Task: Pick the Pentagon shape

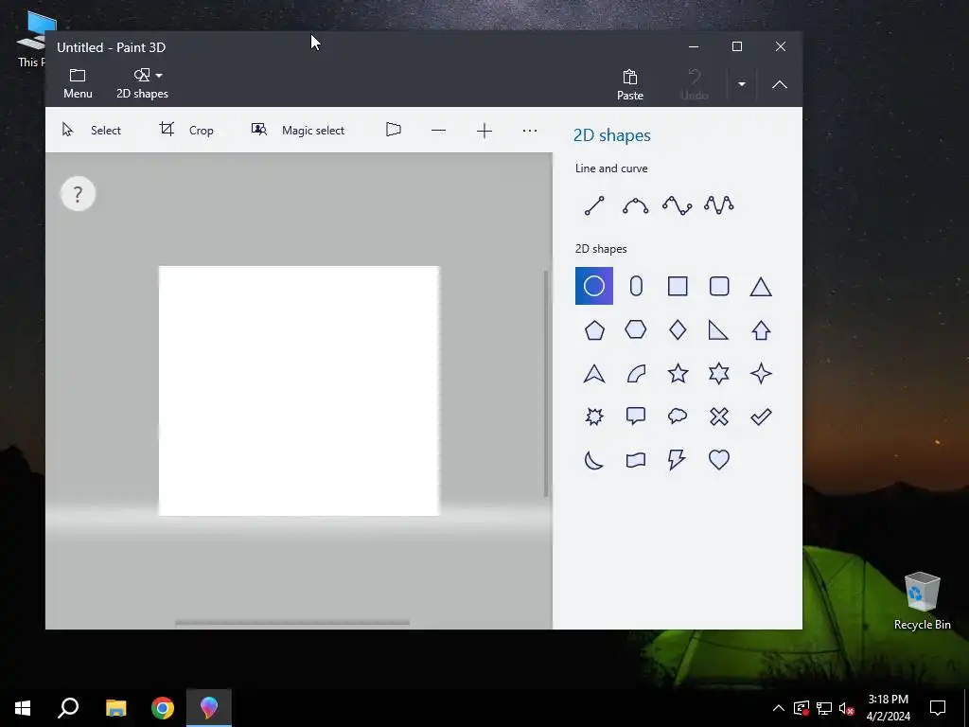Action: pos(594,330)
